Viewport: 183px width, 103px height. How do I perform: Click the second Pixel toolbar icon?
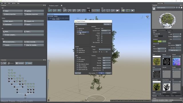[x=128, y=11]
